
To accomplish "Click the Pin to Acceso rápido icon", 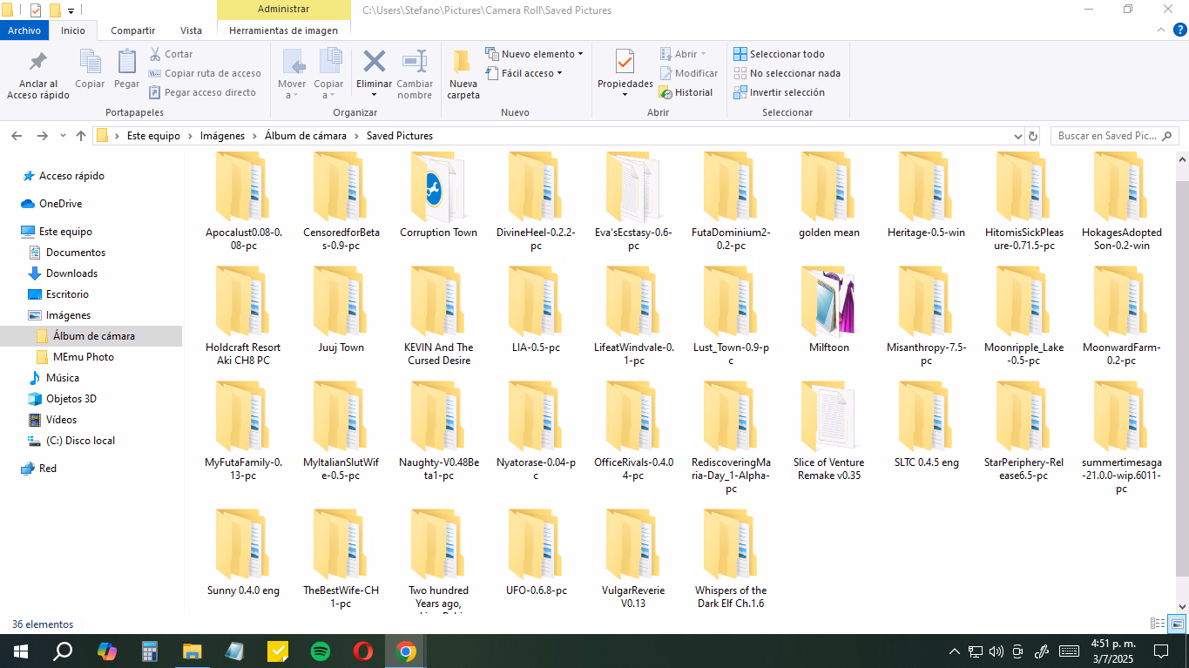I will click(38, 63).
